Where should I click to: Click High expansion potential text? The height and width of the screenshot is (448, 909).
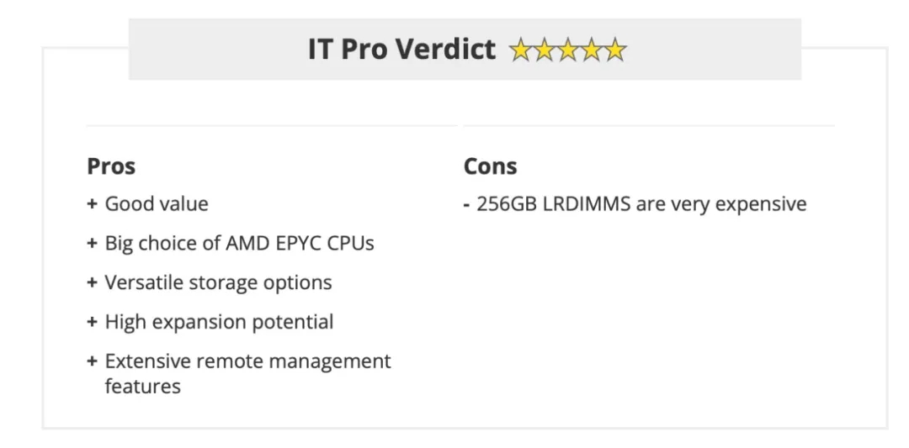[219, 322]
